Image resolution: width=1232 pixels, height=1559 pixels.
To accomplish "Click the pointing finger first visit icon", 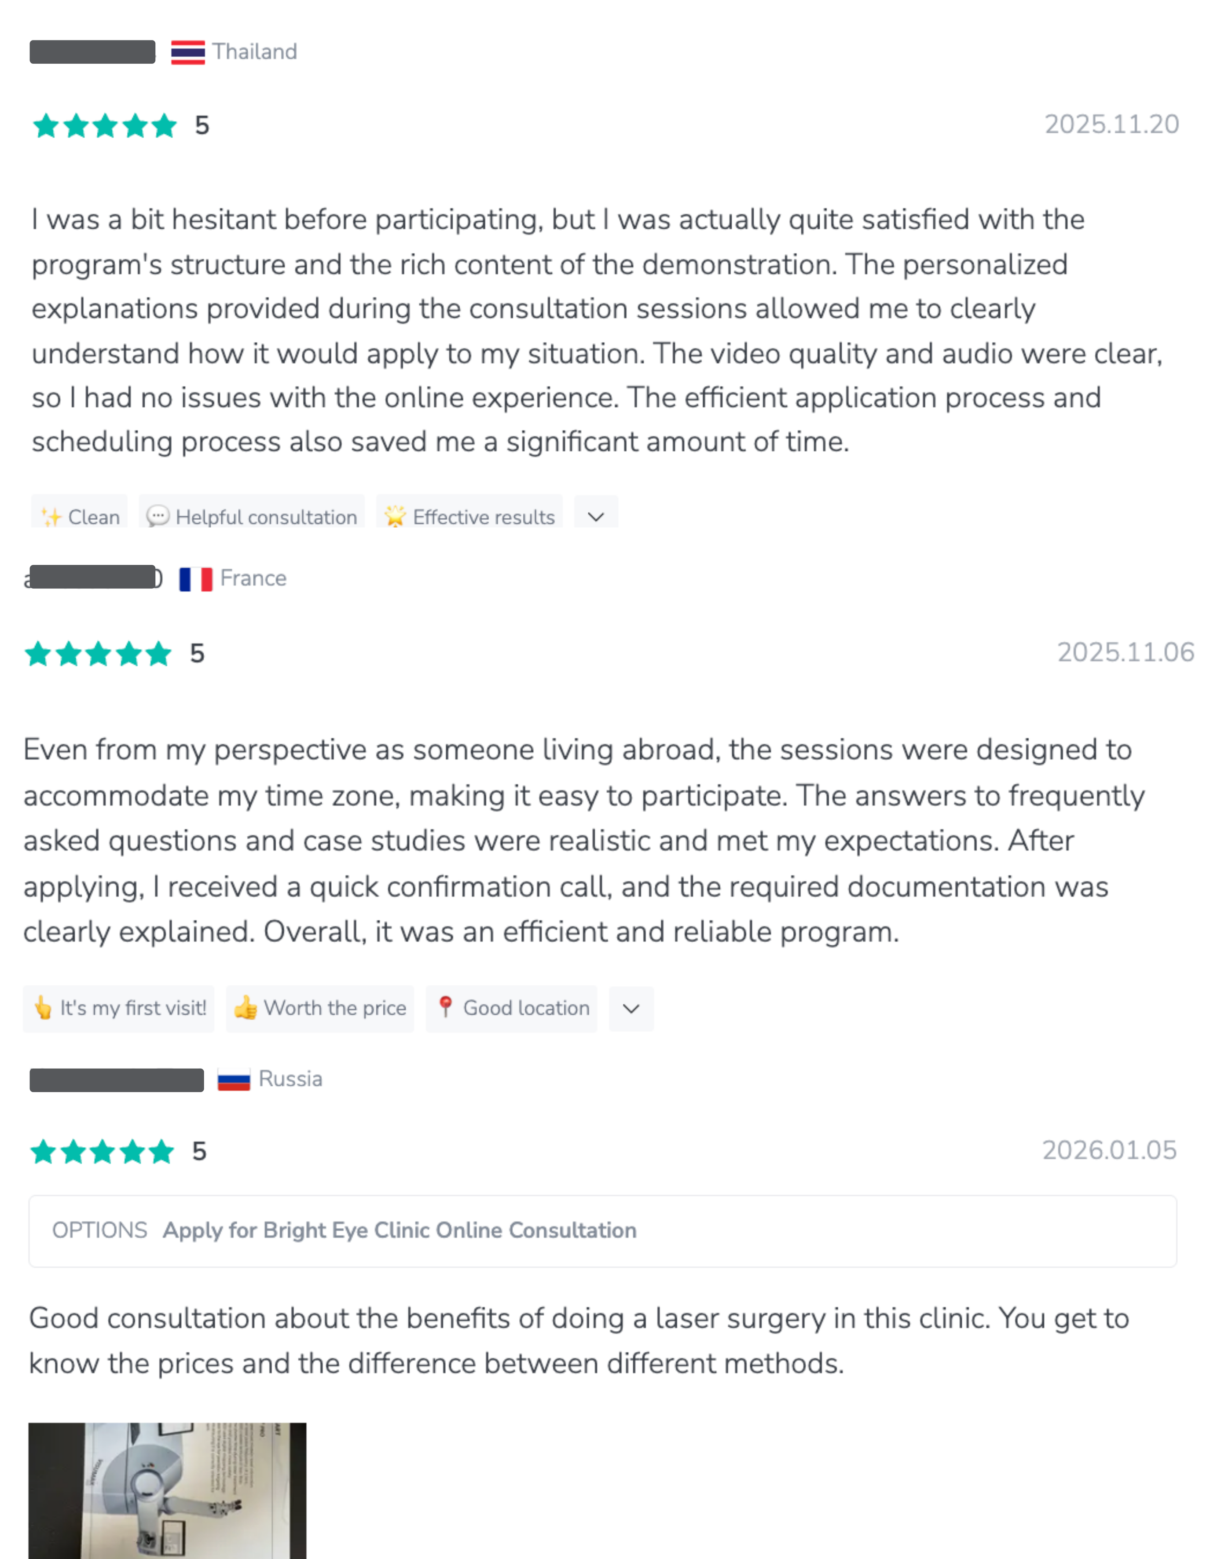I will point(43,1007).
